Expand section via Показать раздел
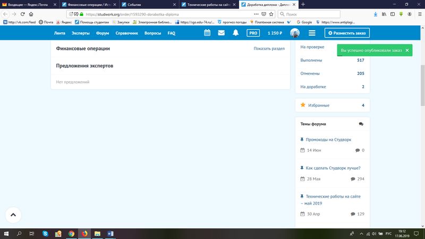Screen dimensions: 425x239 click(269, 48)
